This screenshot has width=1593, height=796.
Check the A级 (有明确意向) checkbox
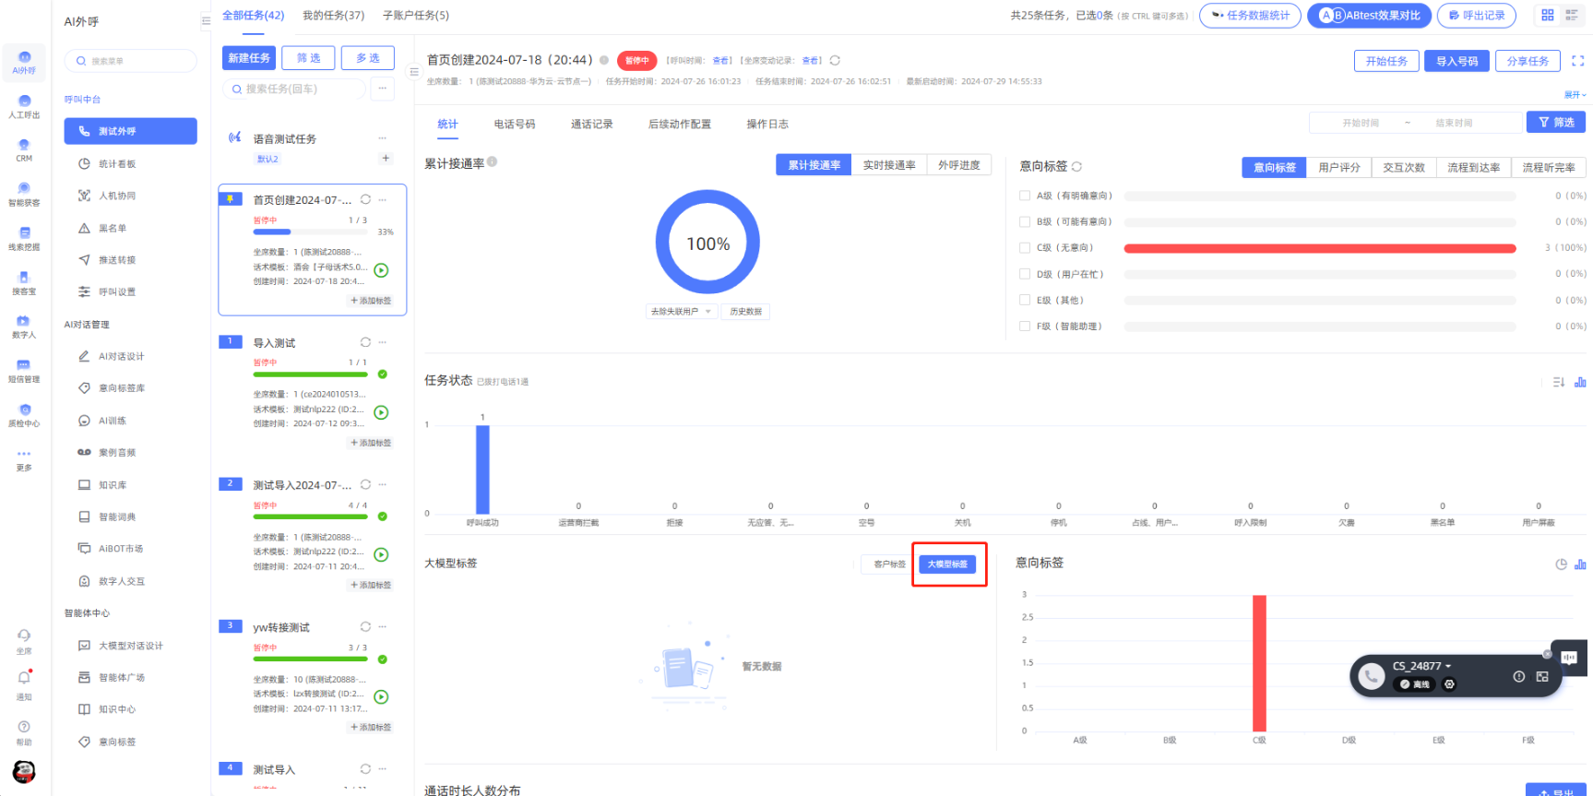(x=1024, y=196)
